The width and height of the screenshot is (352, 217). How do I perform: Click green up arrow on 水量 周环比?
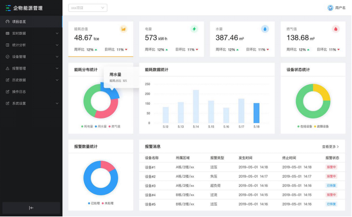point(237,50)
